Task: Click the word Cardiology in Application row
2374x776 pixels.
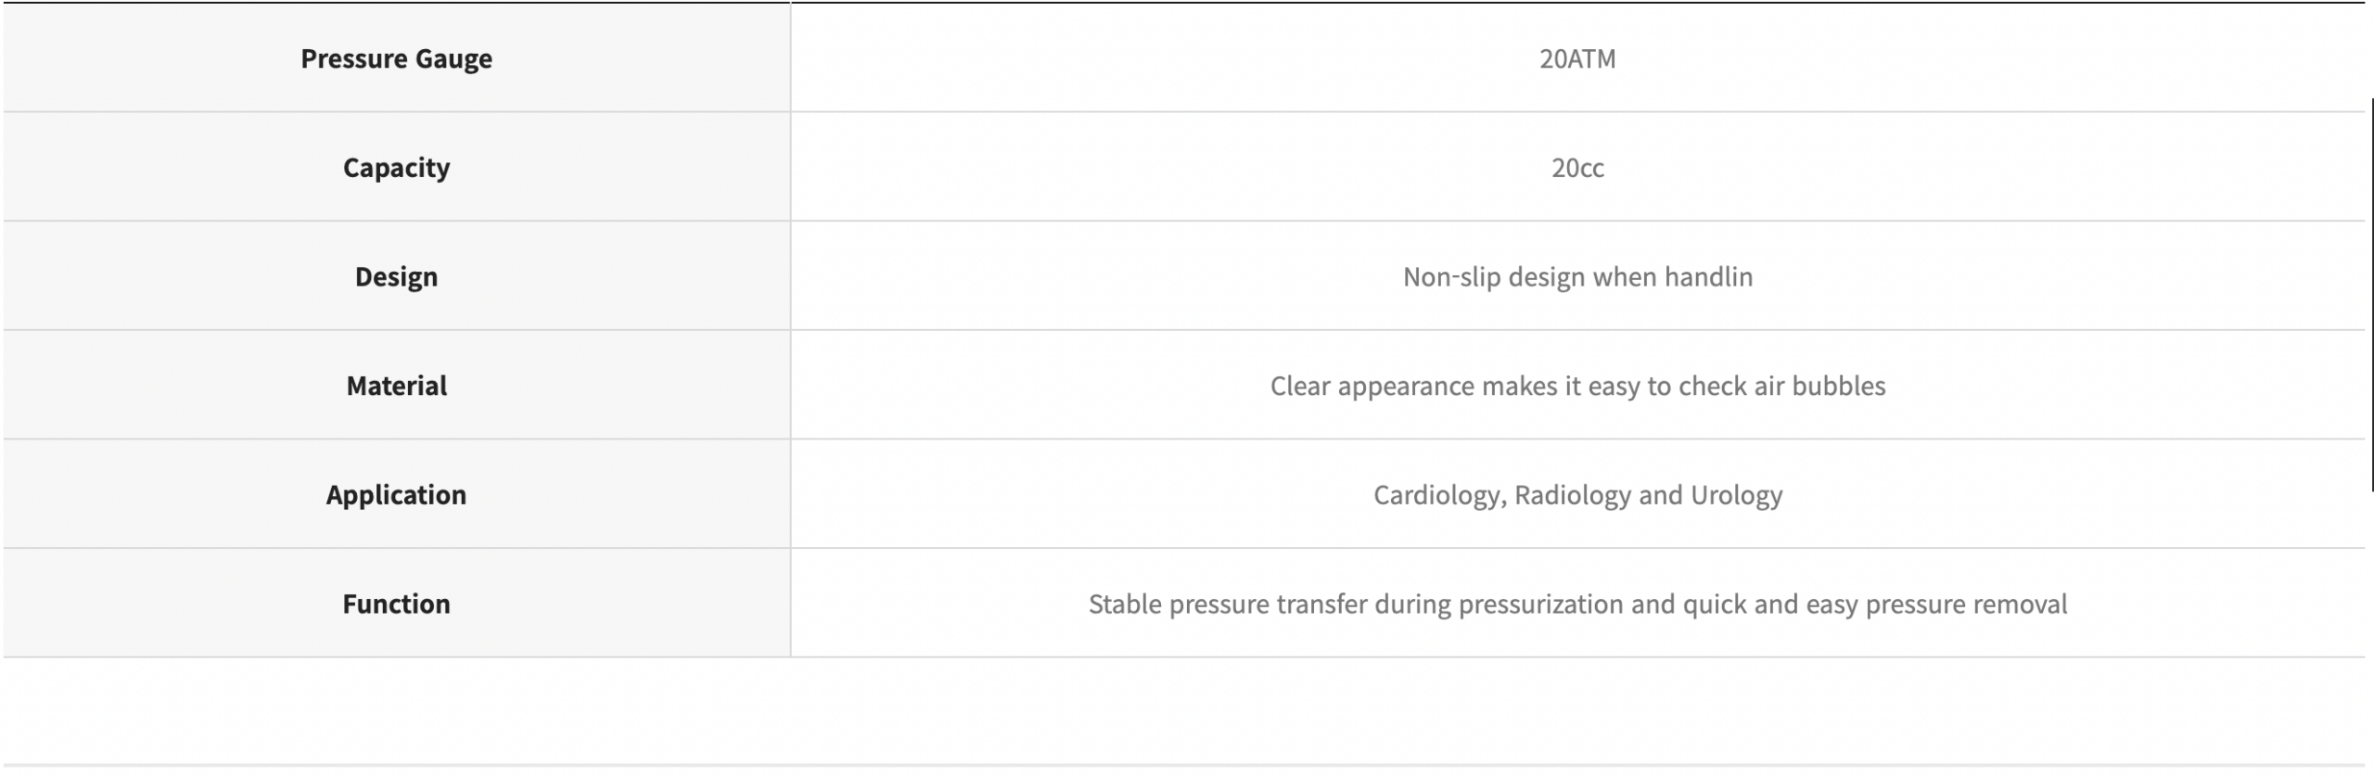Action: pyautogui.click(x=1437, y=495)
